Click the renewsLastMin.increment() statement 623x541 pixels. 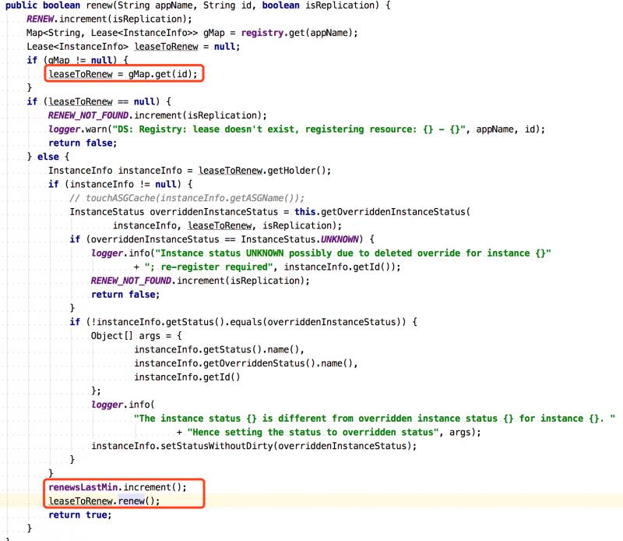pos(117,487)
